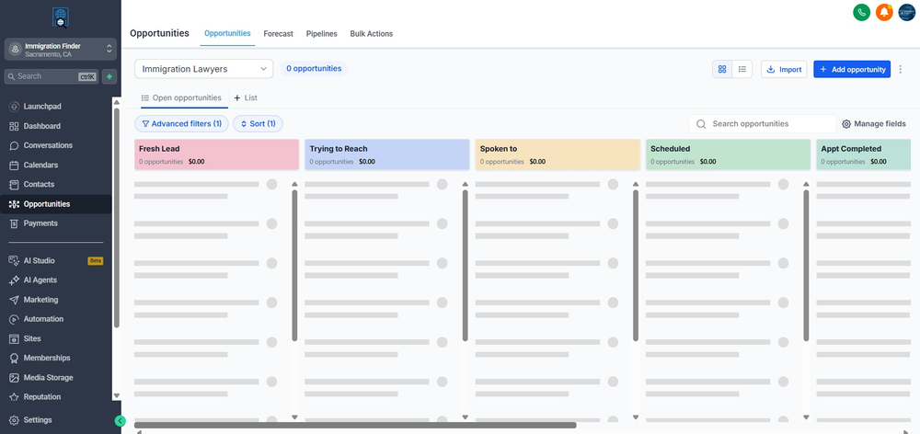Screen dimensions: 920x434
Task: Click the Sites icon in sidebar
Action: 14,339
